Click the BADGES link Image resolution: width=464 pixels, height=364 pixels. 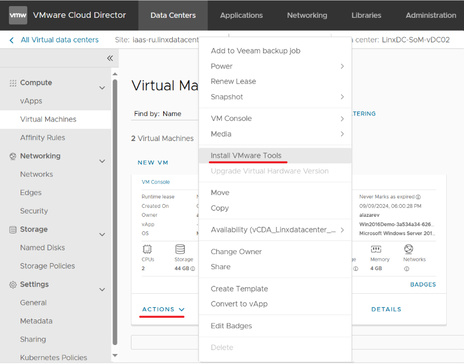coord(423,285)
